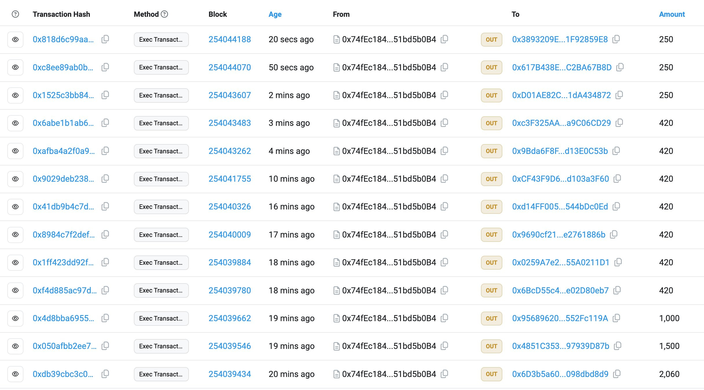
Task: Click amount 2,060 in last row
Action: click(x=669, y=374)
